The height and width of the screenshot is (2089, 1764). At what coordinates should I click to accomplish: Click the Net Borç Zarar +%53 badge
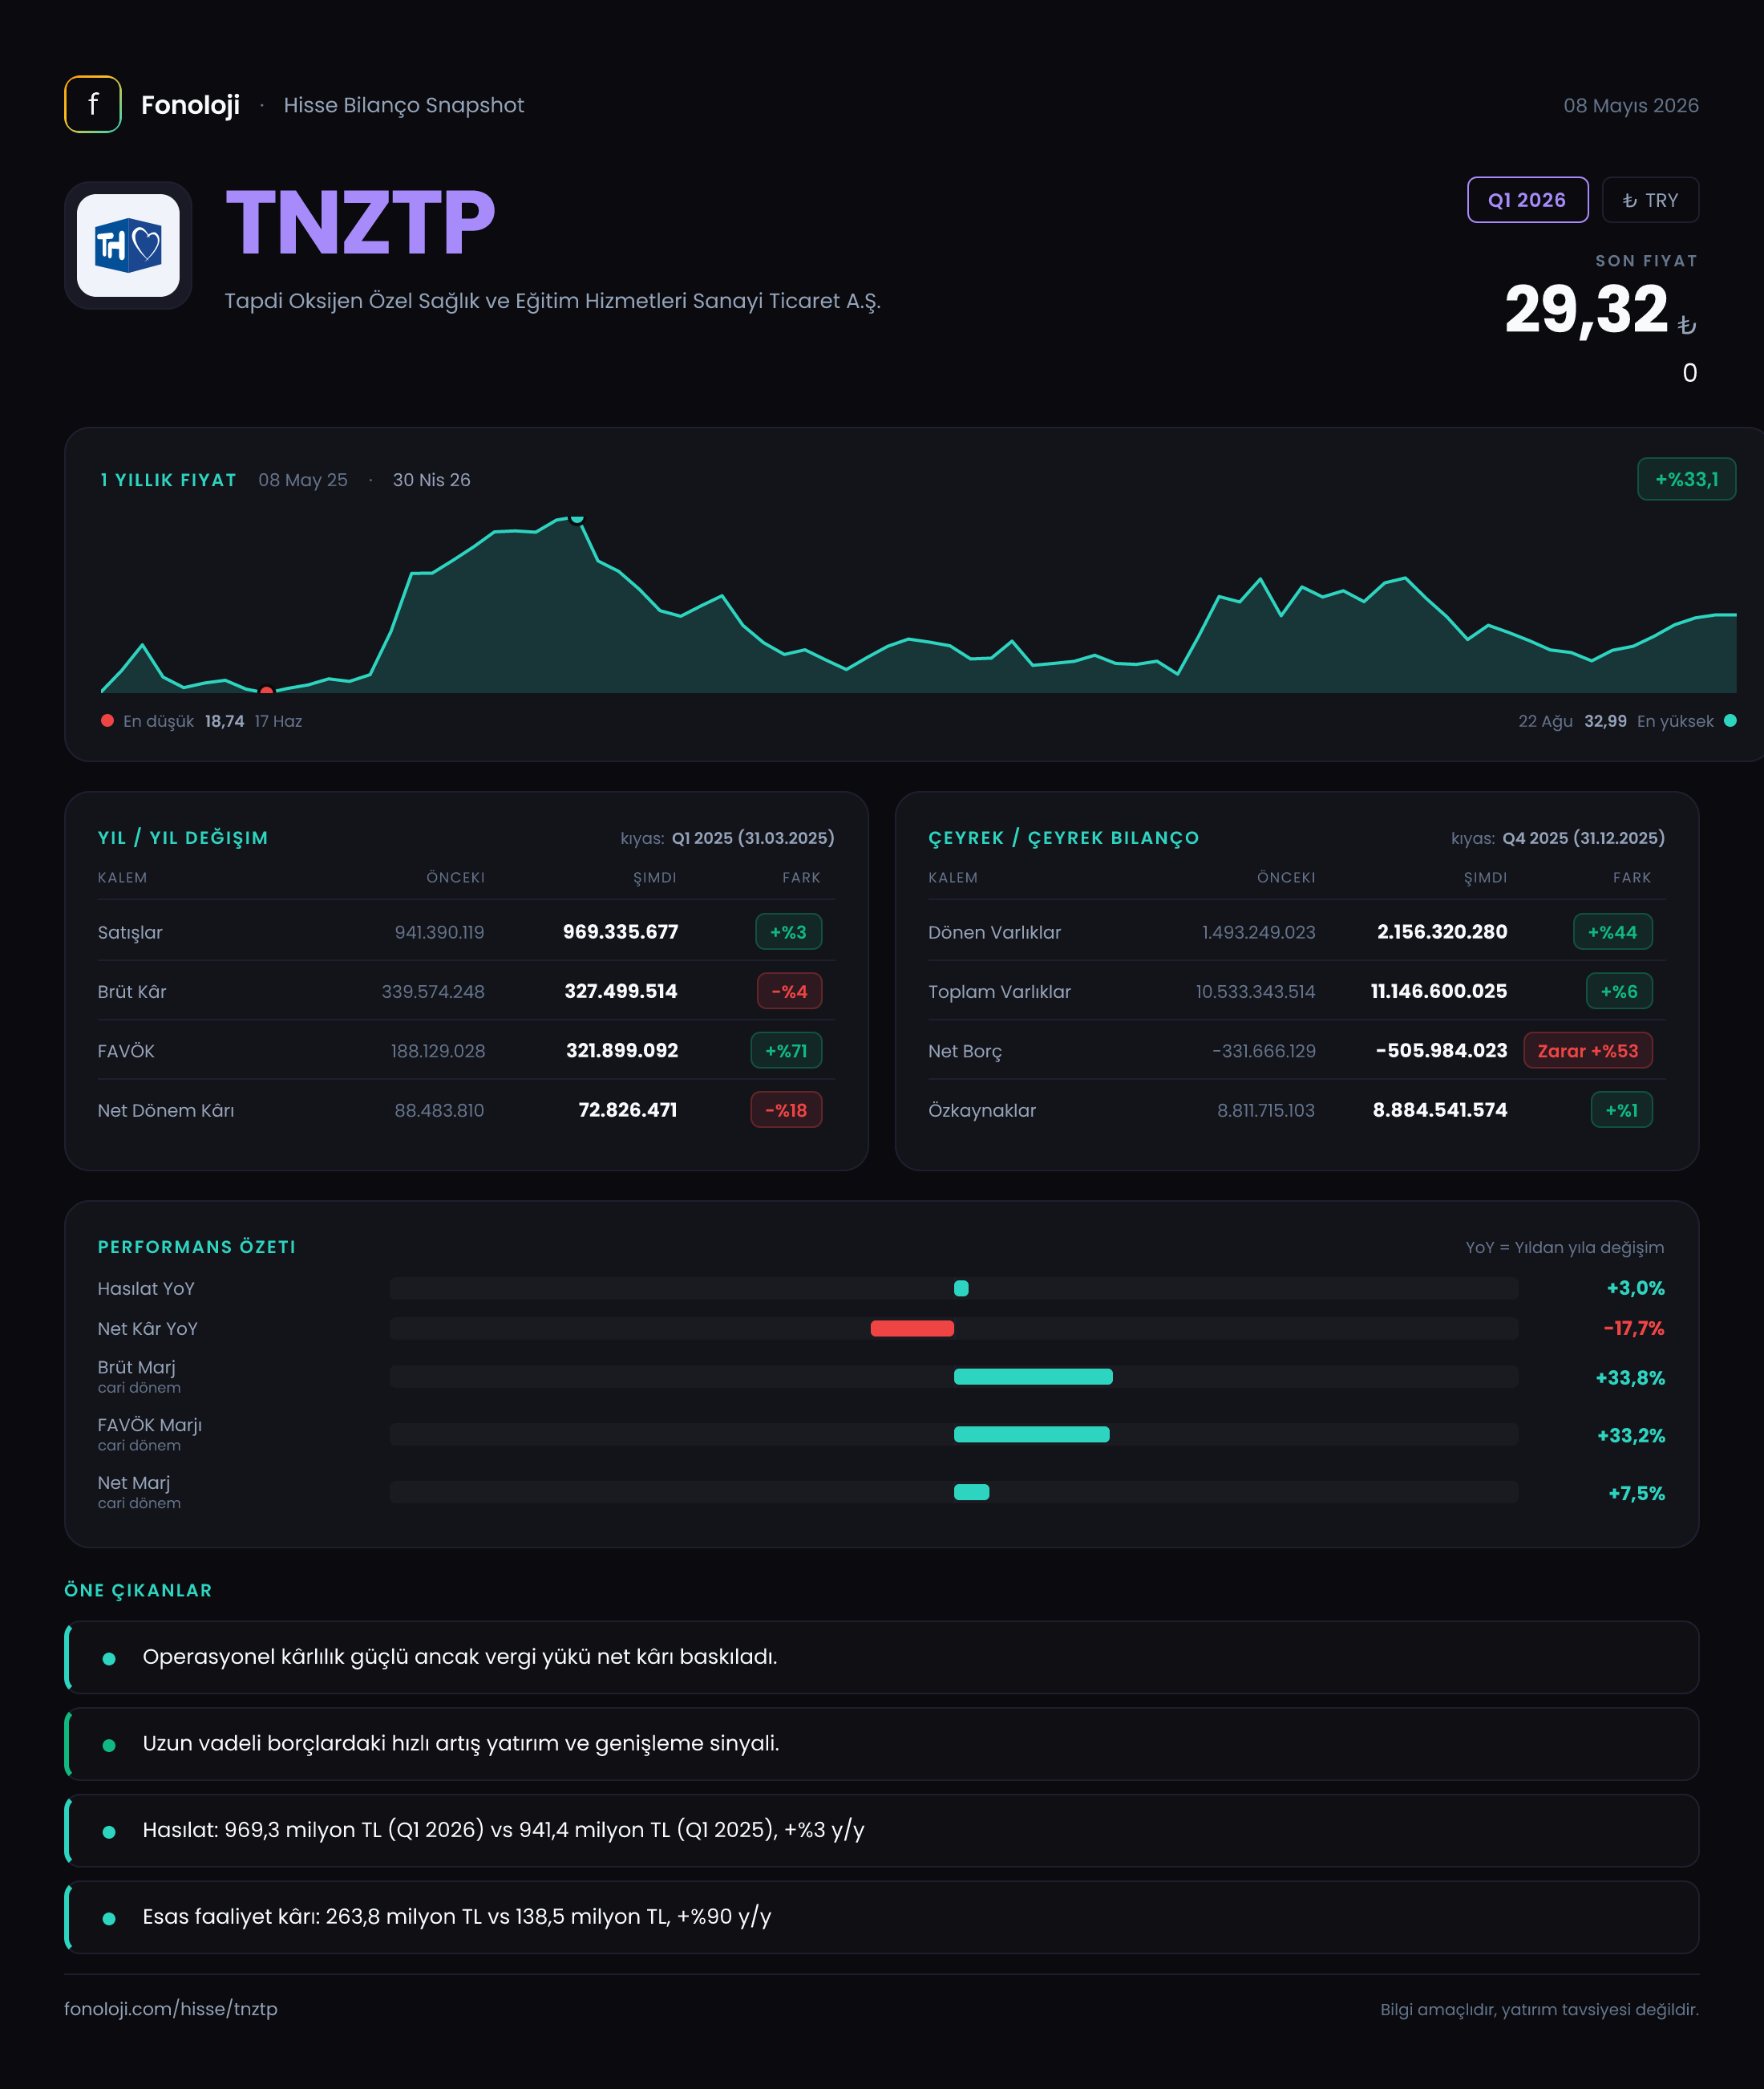[x=1587, y=1050]
